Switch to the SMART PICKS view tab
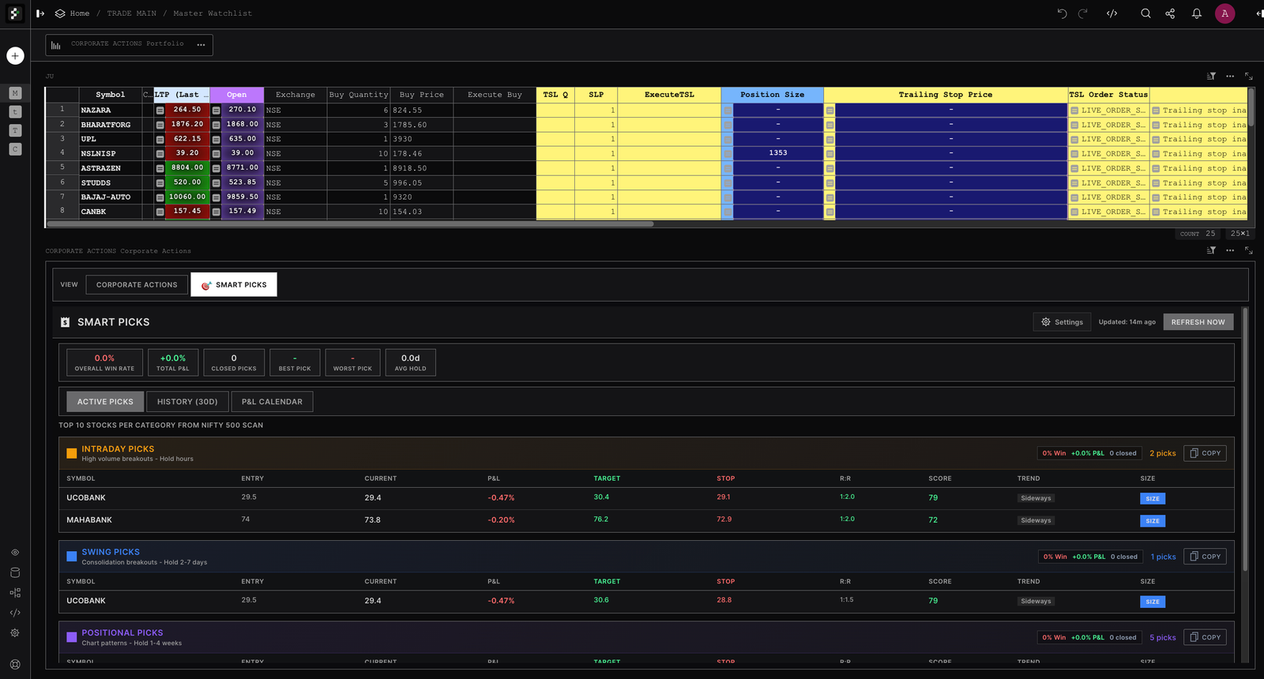Image resolution: width=1264 pixels, height=679 pixels. pyautogui.click(x=234, y=285)
